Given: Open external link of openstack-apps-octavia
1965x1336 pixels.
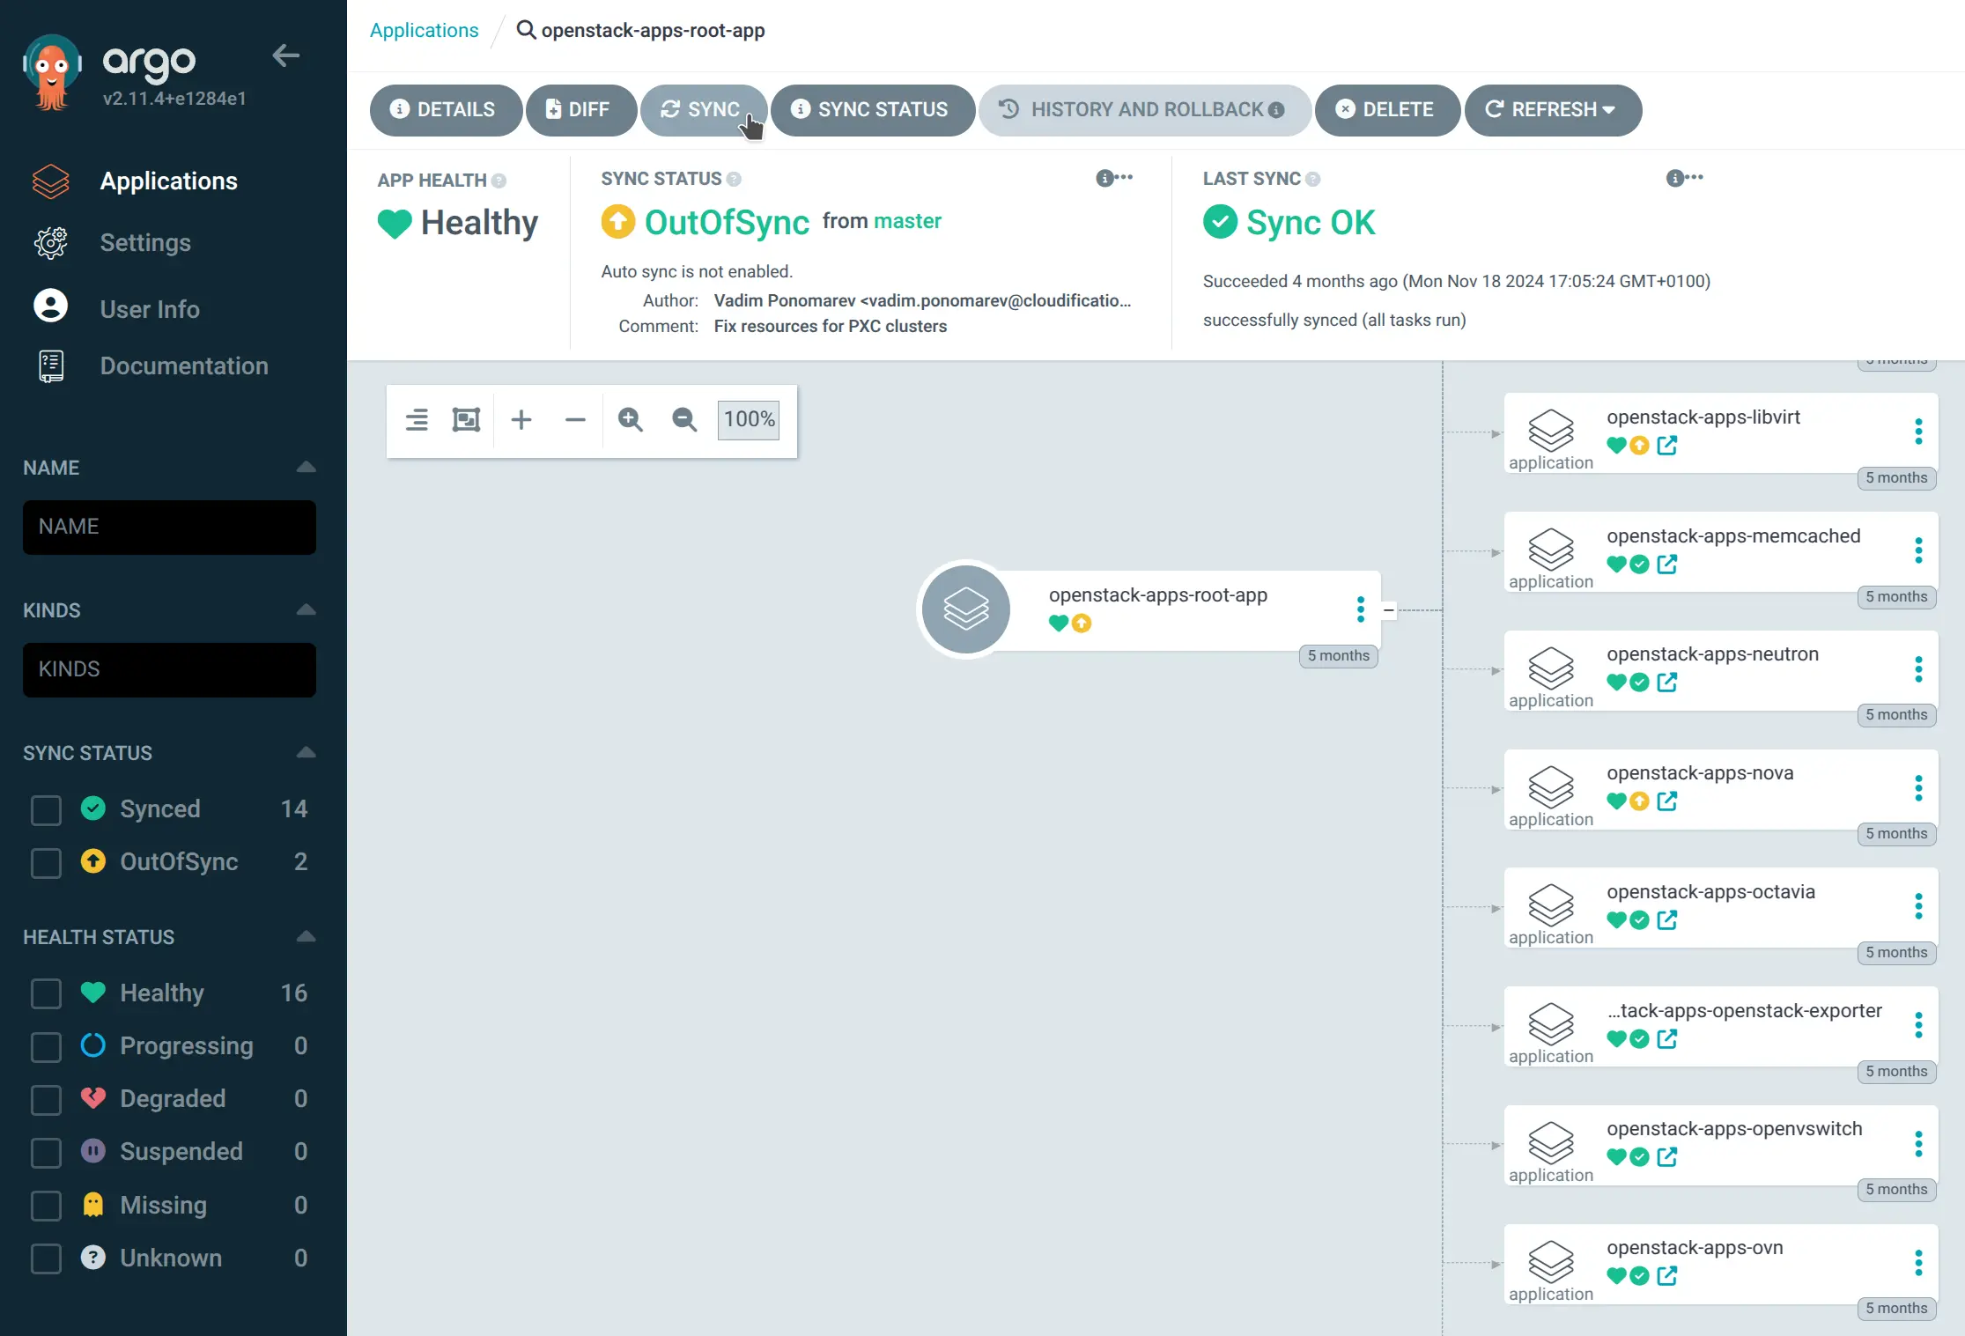Looking at the screenshot, I should [1666, 920].
